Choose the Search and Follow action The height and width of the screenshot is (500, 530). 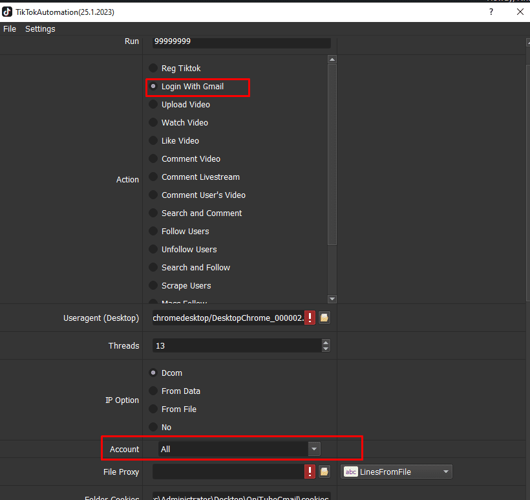(x=189, y=268)
